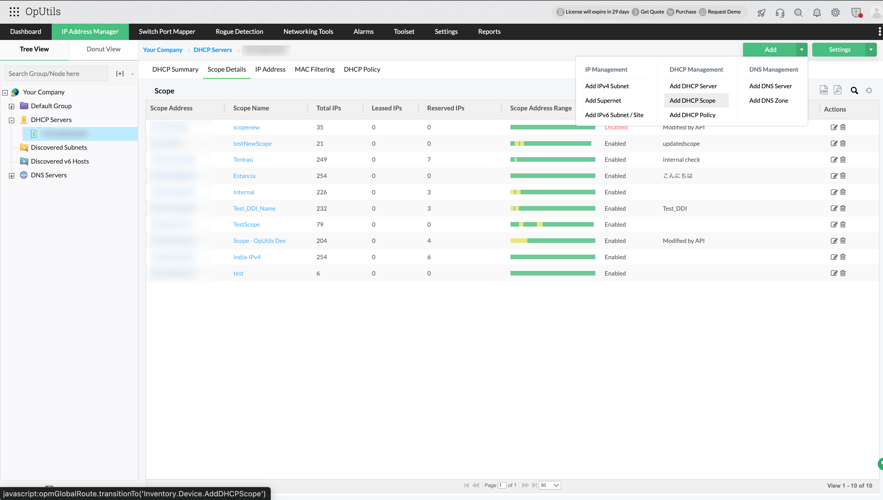The image size is (883, 500).
Task: Select Add DHCP Scope menu item
Action: (692, 101)
